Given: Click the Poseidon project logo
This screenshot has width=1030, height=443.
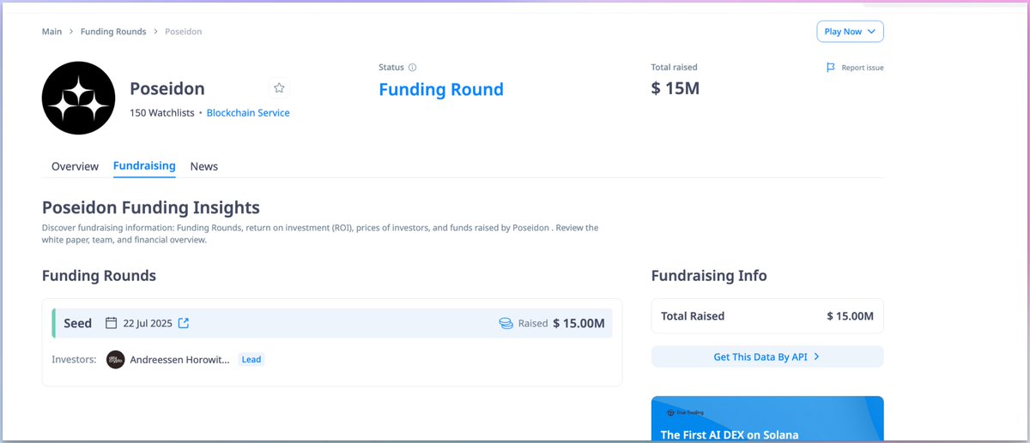Looking at the screenshot, I should pyautogui.click(x=78, y=98).
